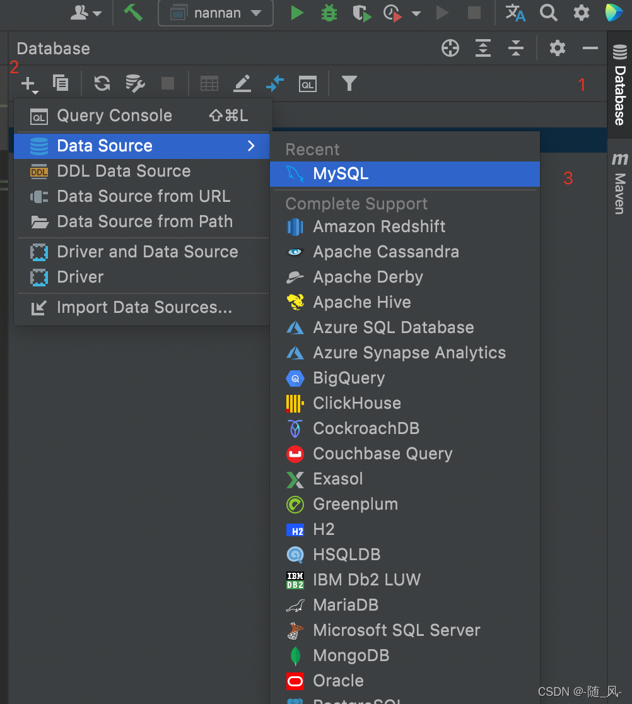
Task: Select Apache Derby
Action: (404, 277)
